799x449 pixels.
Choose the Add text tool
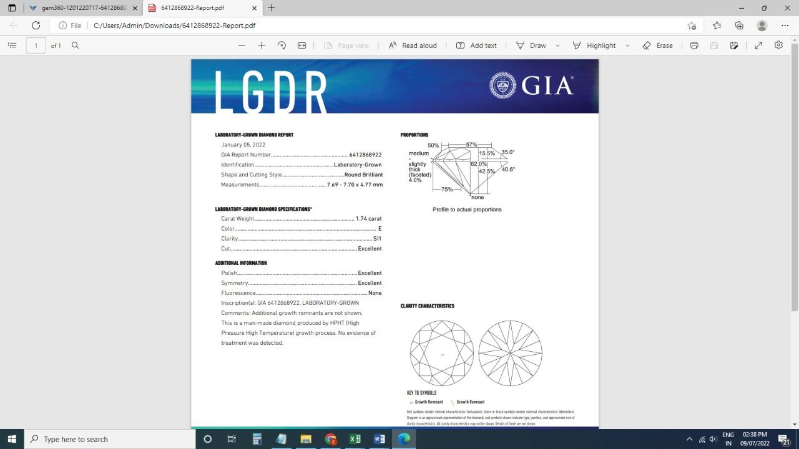point(476,46)
